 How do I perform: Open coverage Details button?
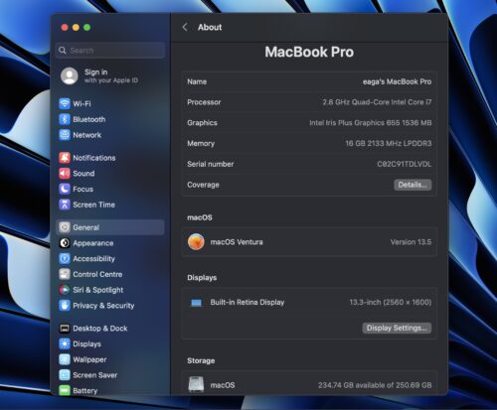coord(413,185)
